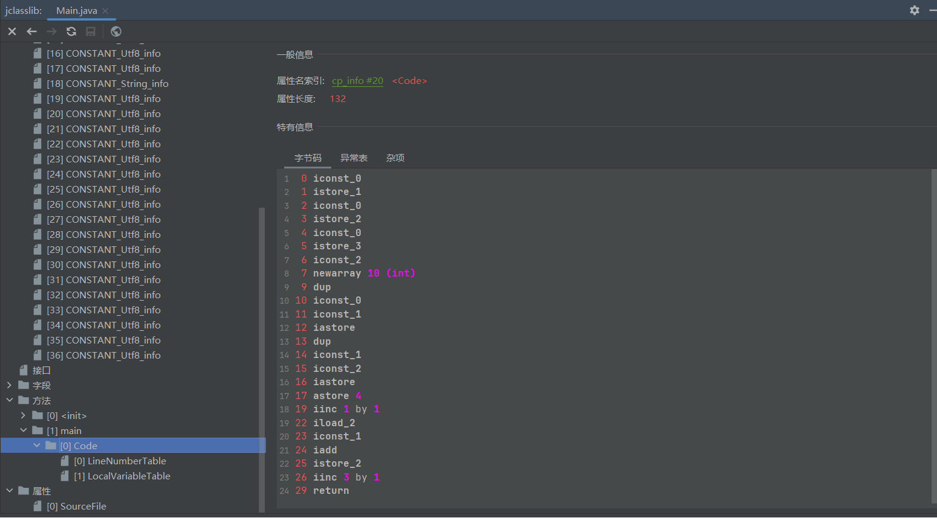Select [1] LocalVariableTable entry

122,476
